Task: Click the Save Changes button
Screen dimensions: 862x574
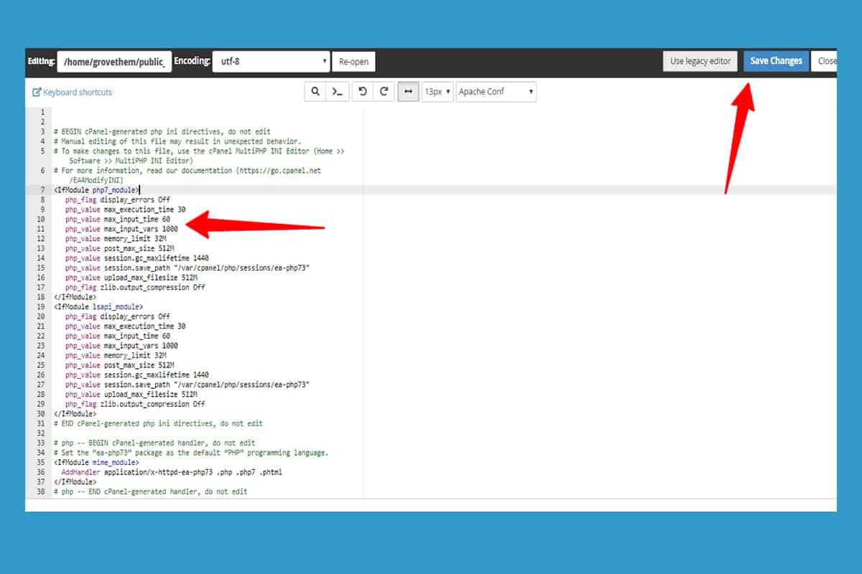Action: point(776,62)
